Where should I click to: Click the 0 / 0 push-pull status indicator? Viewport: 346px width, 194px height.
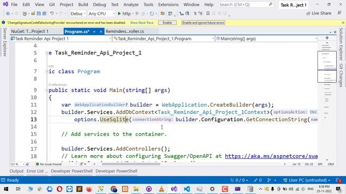[x=239, y=180]
